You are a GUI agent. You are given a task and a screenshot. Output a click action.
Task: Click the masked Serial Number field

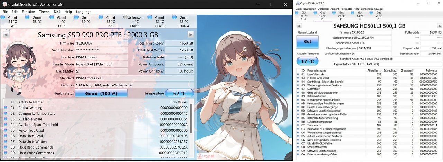(101, 50)
